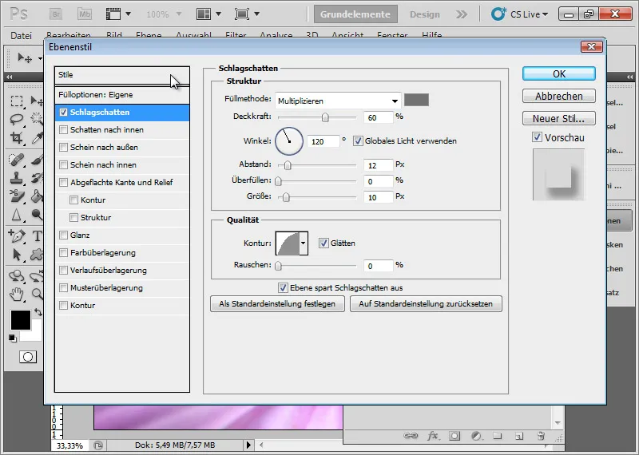Select the Pen tool
Screen dimensions: 639x455
tap(17, 235)
